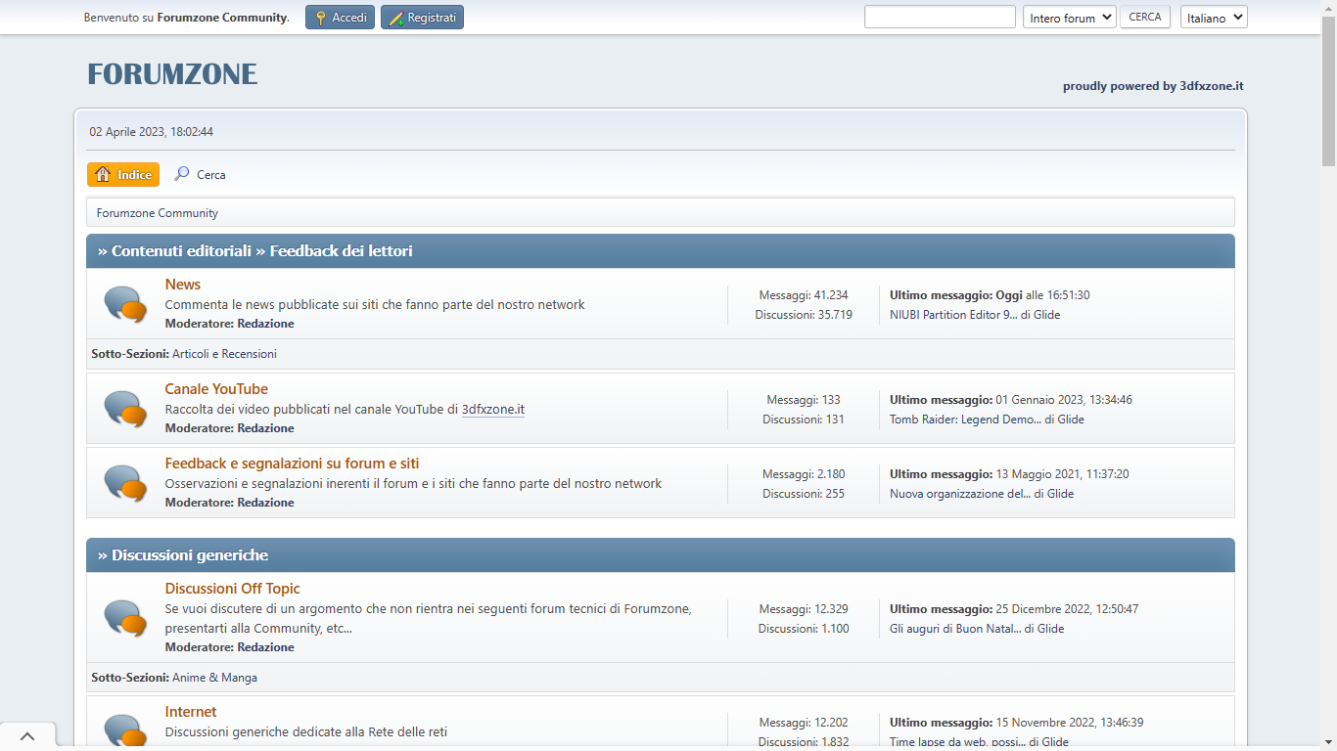Open the Anime & Manga sub-section
This screenshot has height=751, width=1337.
(214, 678)
